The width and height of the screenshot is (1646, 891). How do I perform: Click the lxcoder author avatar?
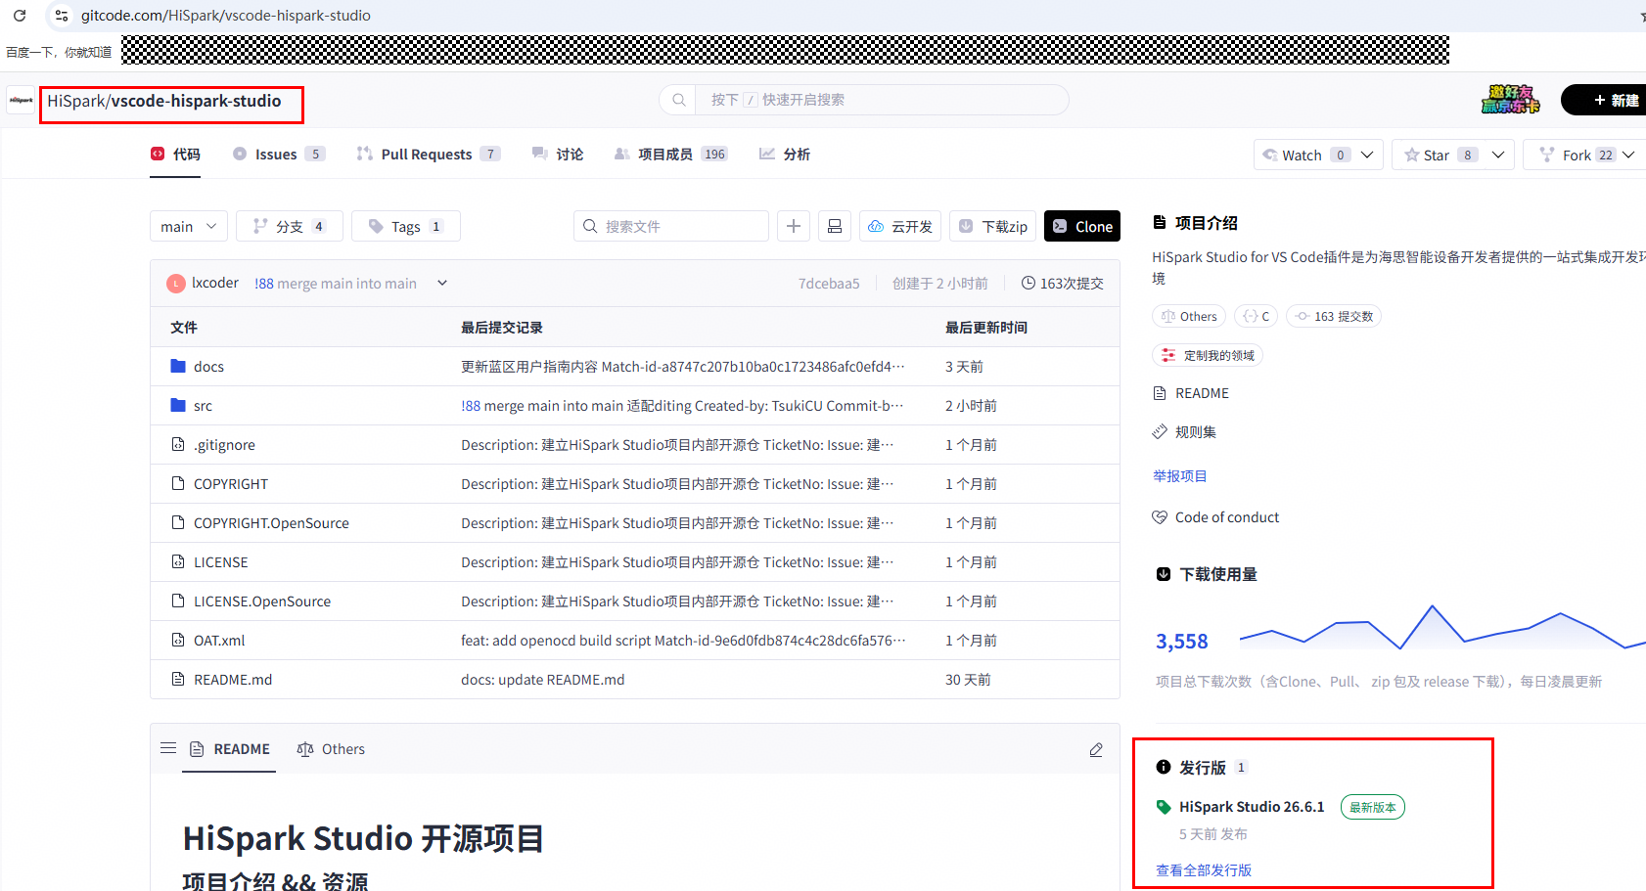[x=176, y=284]
